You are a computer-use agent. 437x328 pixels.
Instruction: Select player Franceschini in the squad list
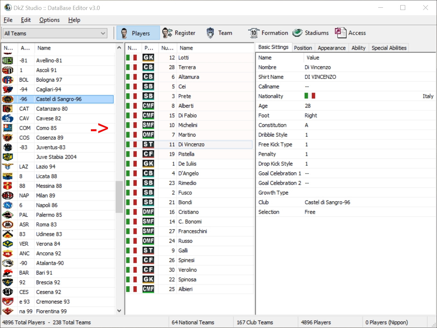189,231
